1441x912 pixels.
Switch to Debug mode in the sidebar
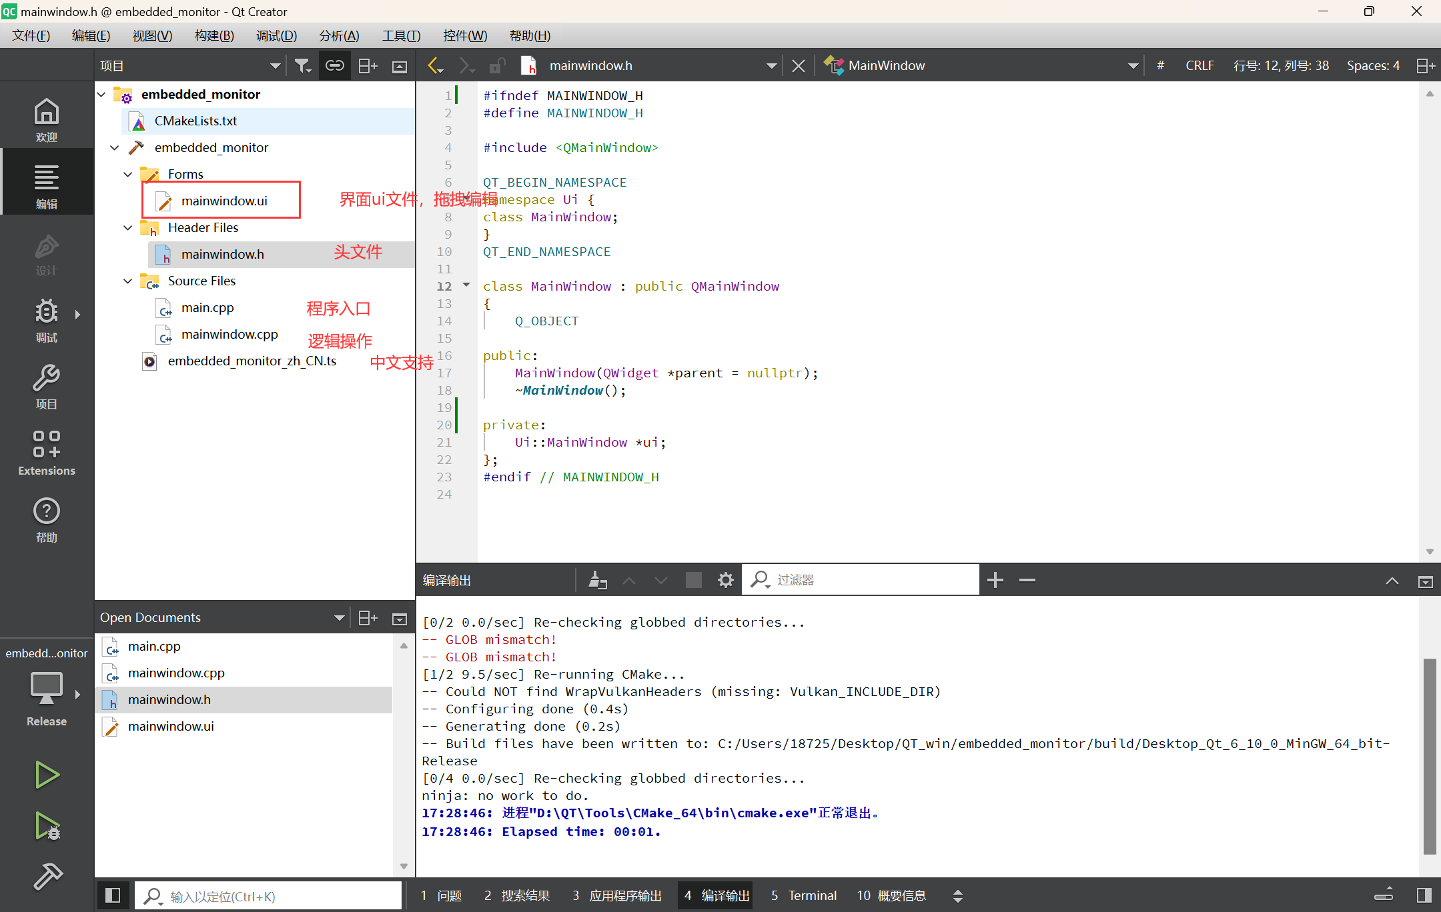[x=47, y=319]
